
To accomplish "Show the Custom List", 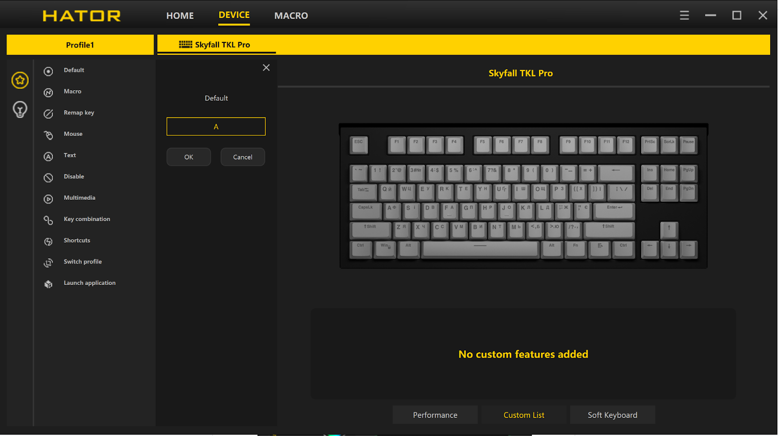I will click(x=524, y=415).
